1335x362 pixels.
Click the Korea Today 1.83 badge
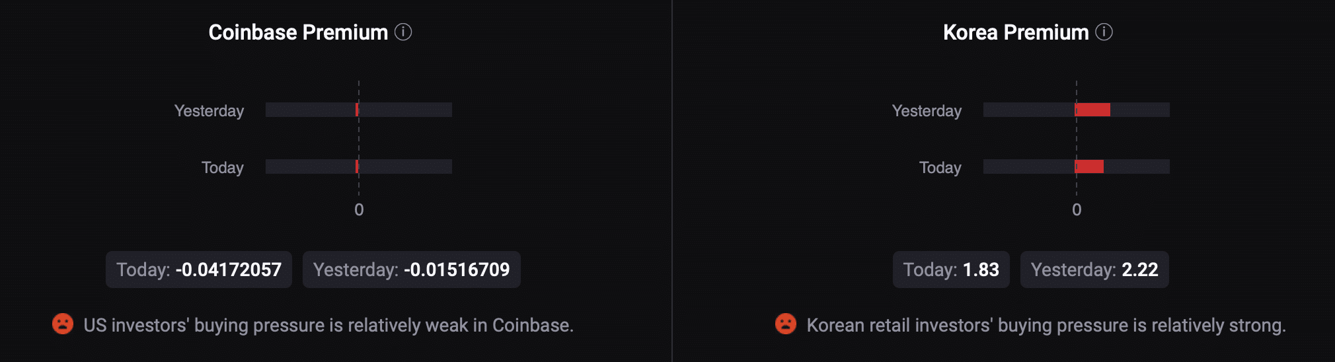pyautogui.click(x=951, y=270)
